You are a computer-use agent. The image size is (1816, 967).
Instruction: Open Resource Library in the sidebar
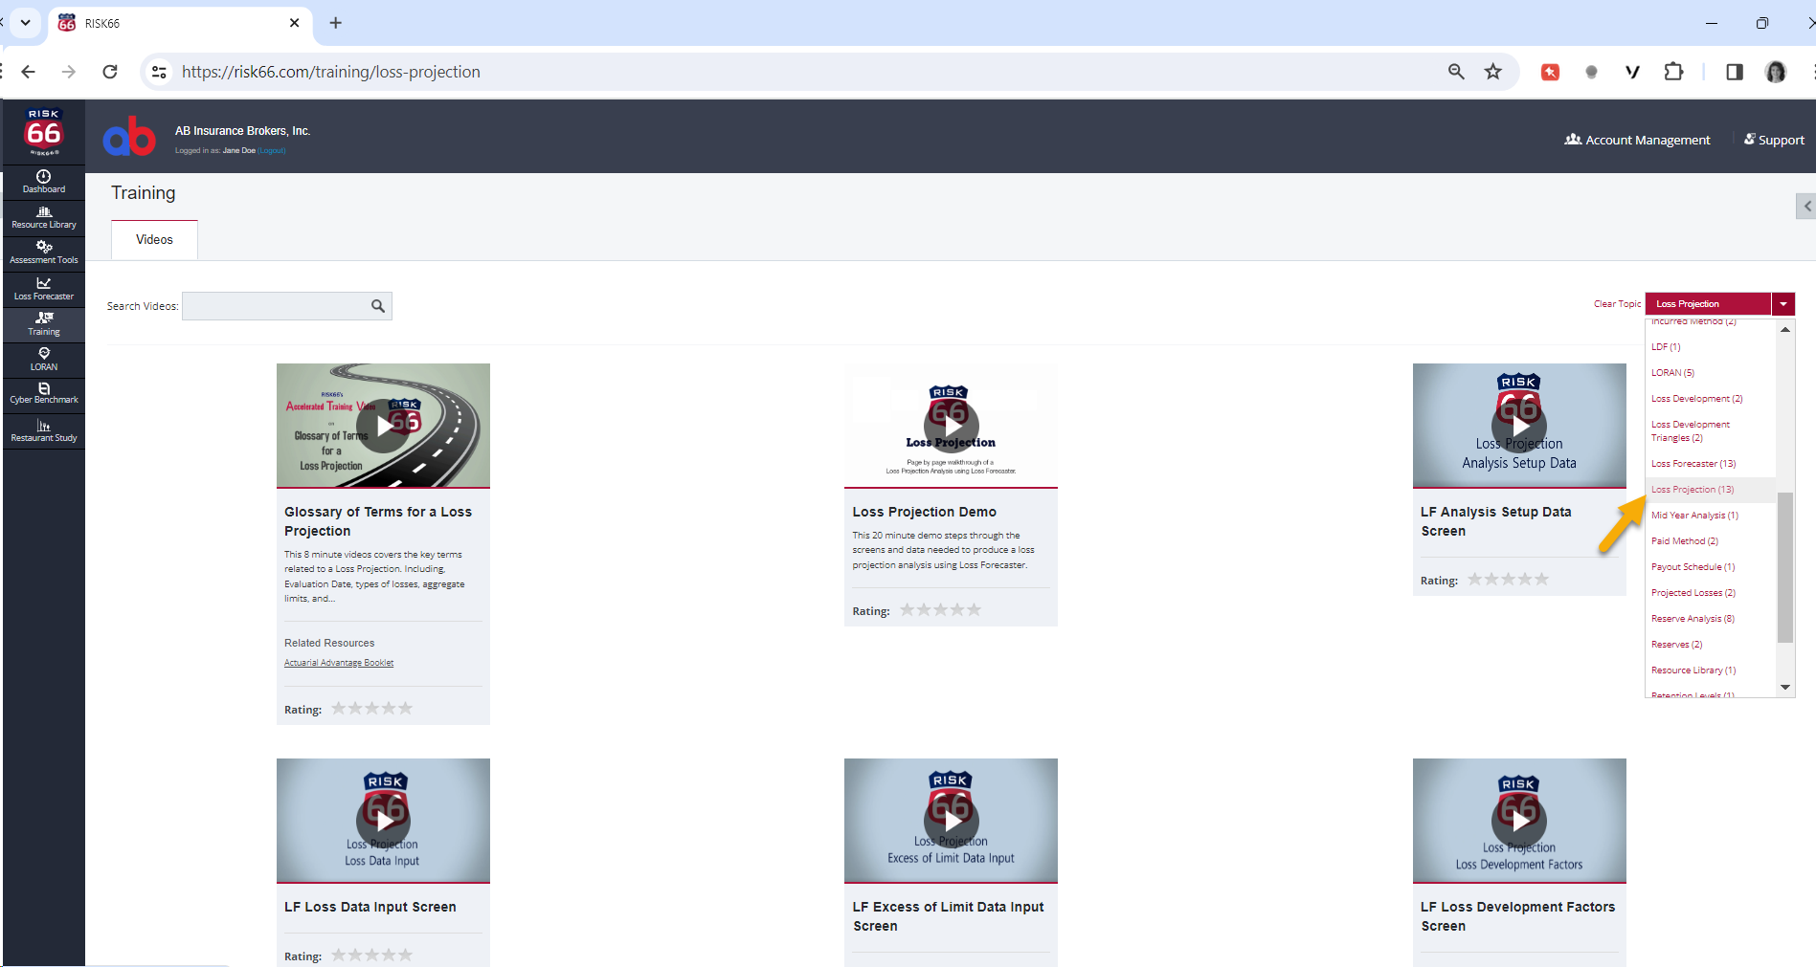pyautogui.click(x=44, y=218)
